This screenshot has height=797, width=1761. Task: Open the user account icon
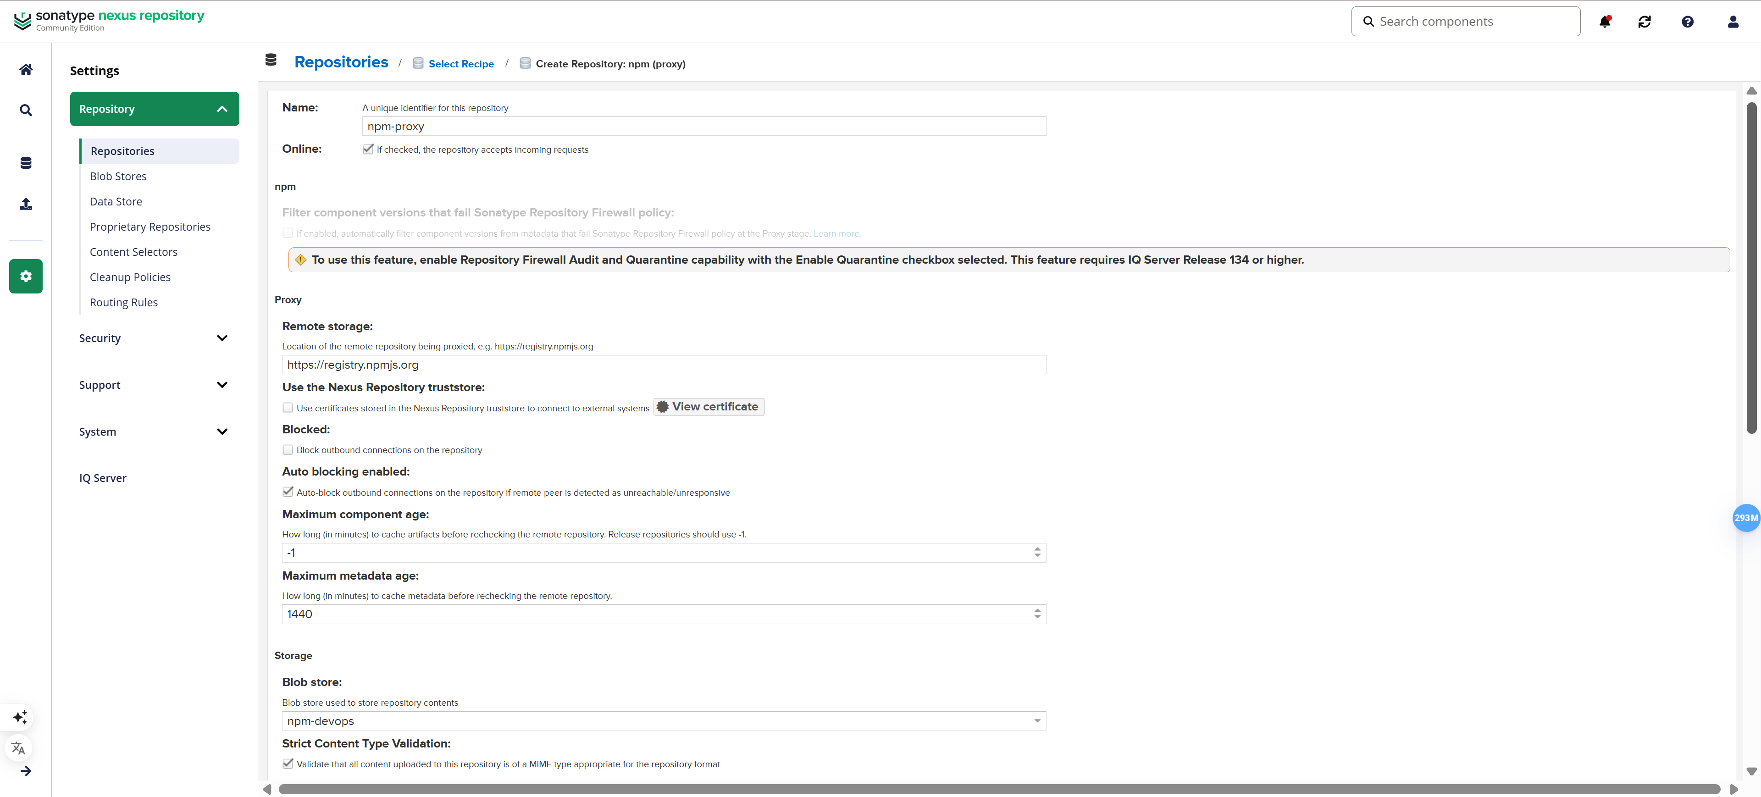point(1733,22)
